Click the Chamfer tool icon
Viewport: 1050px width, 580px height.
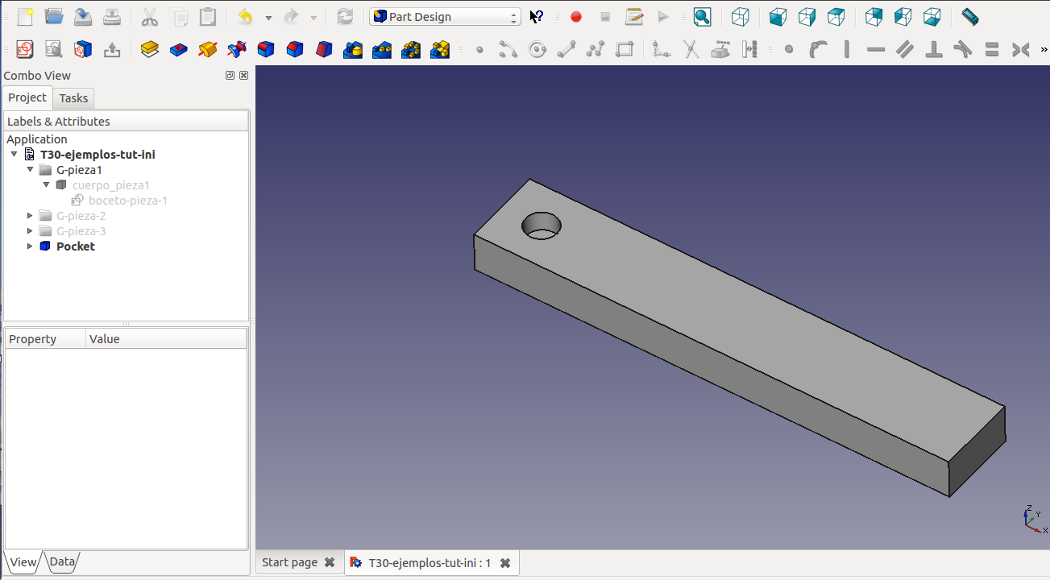(295, 50)
